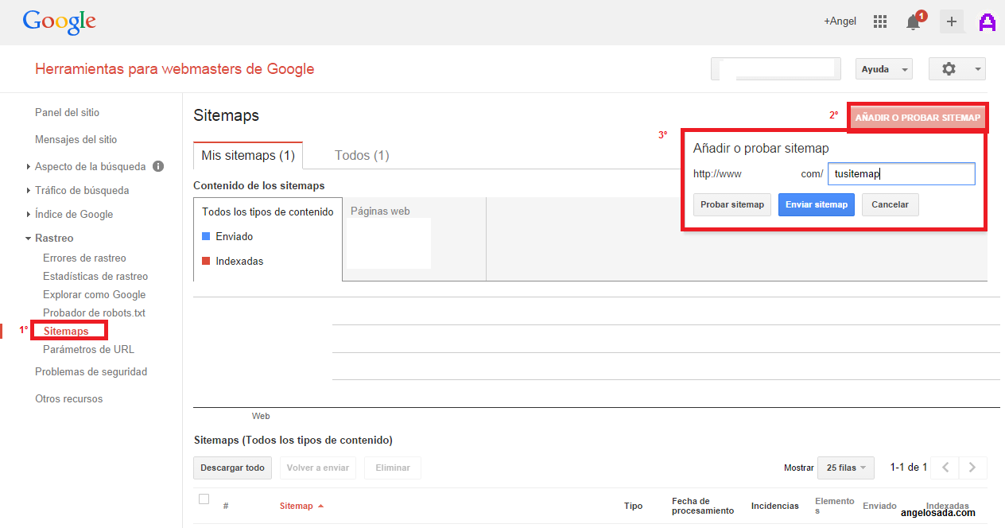The width and height of the screenshot is (1005, 528).
Task: Open the Google apps grid
Action: pos(880,21)
